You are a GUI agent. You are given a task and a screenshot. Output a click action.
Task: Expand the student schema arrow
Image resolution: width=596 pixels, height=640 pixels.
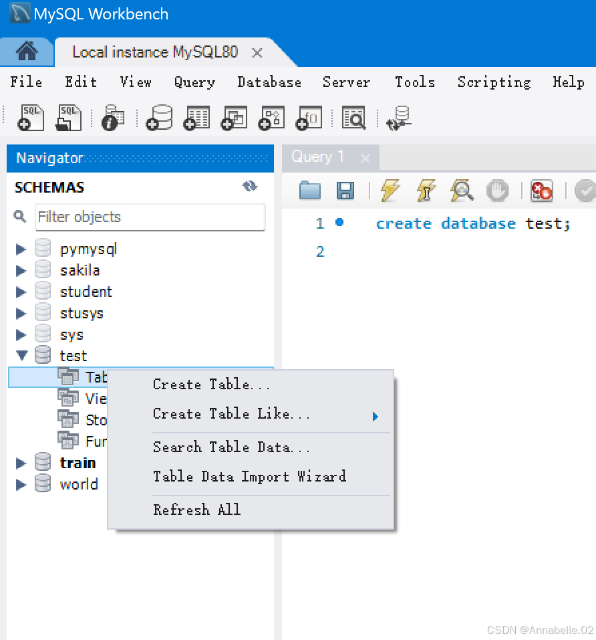click(21, 292)
